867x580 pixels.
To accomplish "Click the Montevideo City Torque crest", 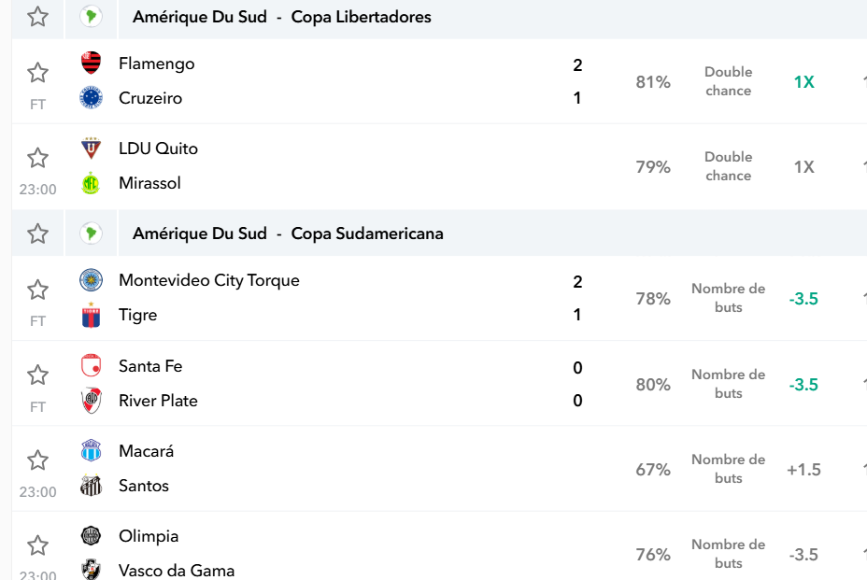I will (x=92, y=280).
